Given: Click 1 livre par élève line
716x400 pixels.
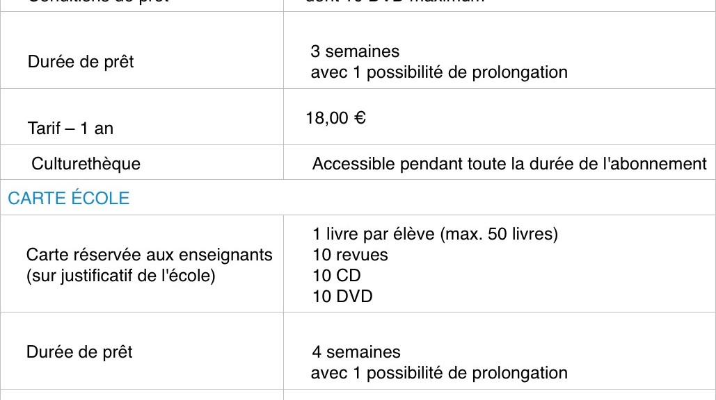Looking at the screenshot, I should [435, 234].
